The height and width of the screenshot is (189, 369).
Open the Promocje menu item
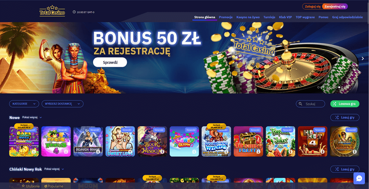pos(226,17)
